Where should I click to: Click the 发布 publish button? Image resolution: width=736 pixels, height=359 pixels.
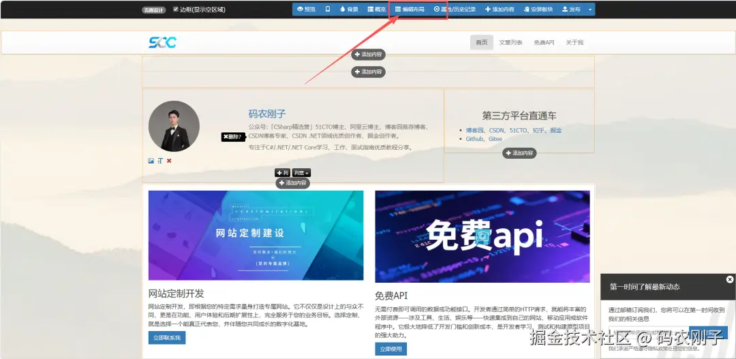coord(571,10)
